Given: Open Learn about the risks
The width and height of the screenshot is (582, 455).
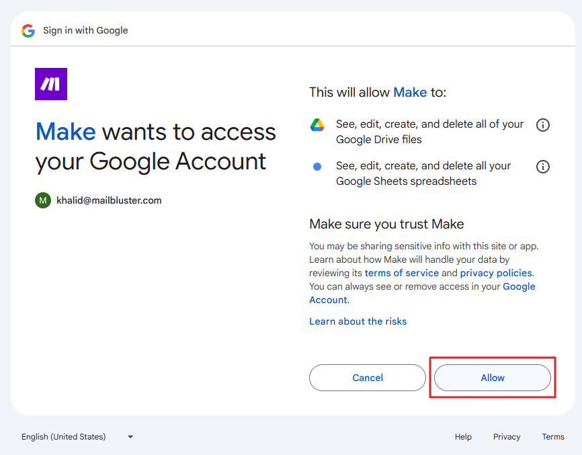Looking at the screenshot, I should [358, 321].
